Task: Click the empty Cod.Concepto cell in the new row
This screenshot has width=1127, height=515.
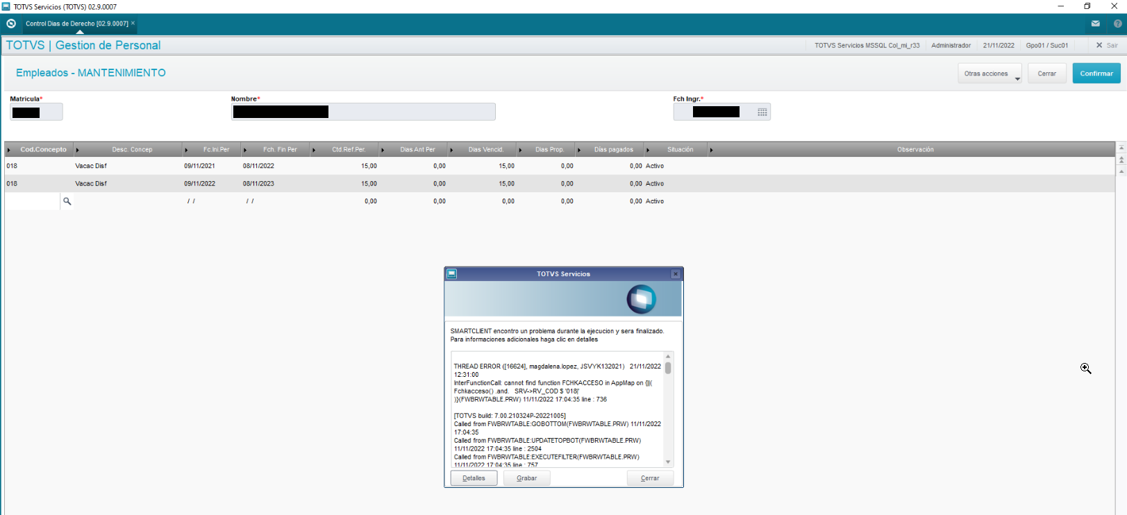Action: click(33, 201)
